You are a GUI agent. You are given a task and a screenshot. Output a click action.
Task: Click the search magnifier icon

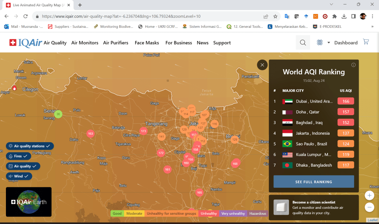303,43
